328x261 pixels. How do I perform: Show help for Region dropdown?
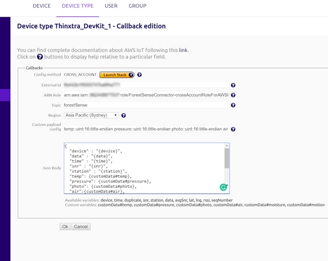point(124,115)
